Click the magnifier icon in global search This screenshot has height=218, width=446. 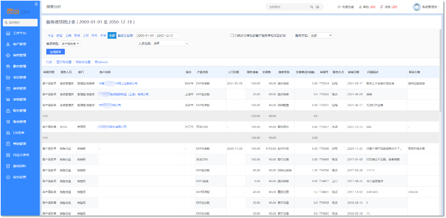pyautogui.click(x=312, y=7)
